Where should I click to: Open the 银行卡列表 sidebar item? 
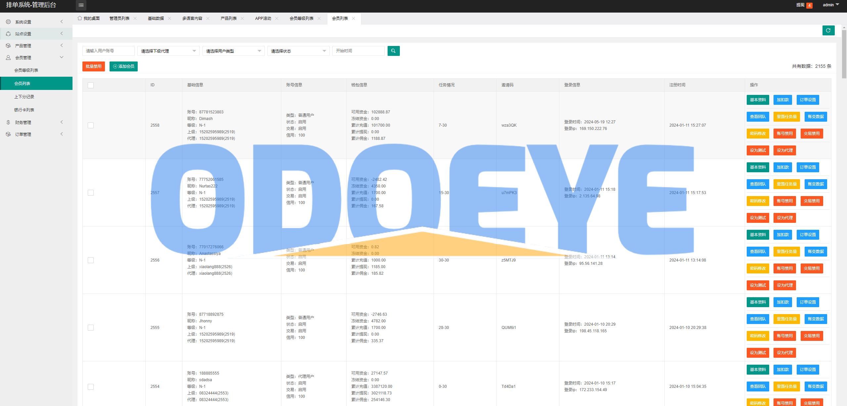click(x=36, y=110)
